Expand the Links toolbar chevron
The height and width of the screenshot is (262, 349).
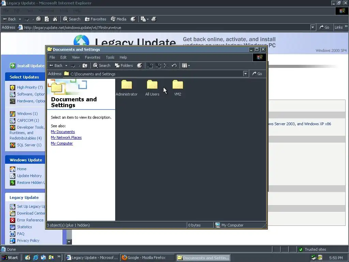pos(346,27)
